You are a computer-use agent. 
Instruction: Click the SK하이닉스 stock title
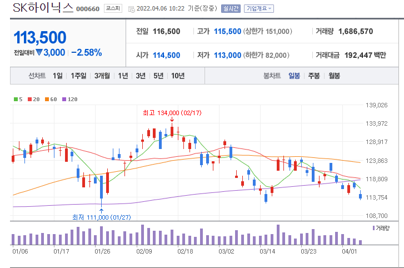43,7
